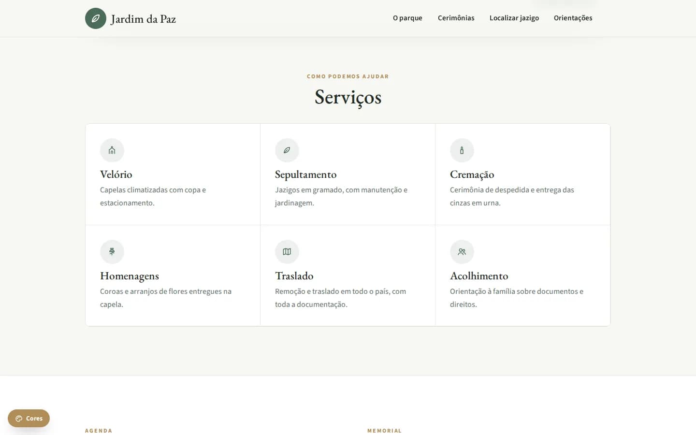Click the Cremação candle icon
This screenshot has width=696, height=435.
pyautogui.click(x=462, y=150)
